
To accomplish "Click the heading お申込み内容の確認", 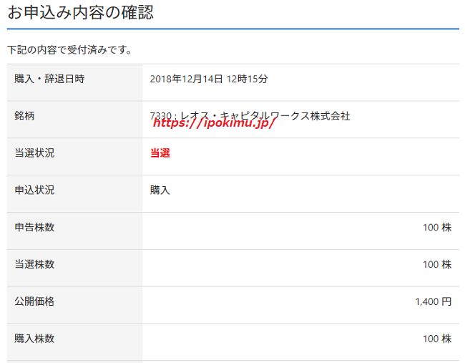I will click(x=80, y=13).
